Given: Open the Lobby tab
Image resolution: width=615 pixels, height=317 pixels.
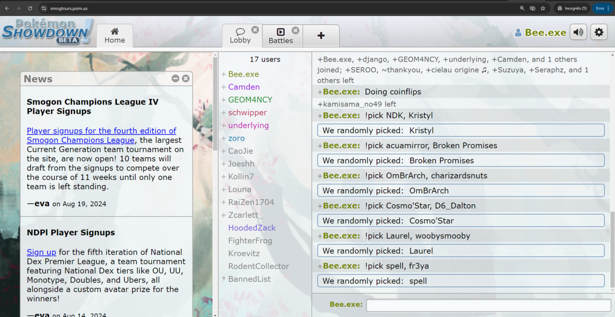Looking at the screenshot, I should [240, 36].
